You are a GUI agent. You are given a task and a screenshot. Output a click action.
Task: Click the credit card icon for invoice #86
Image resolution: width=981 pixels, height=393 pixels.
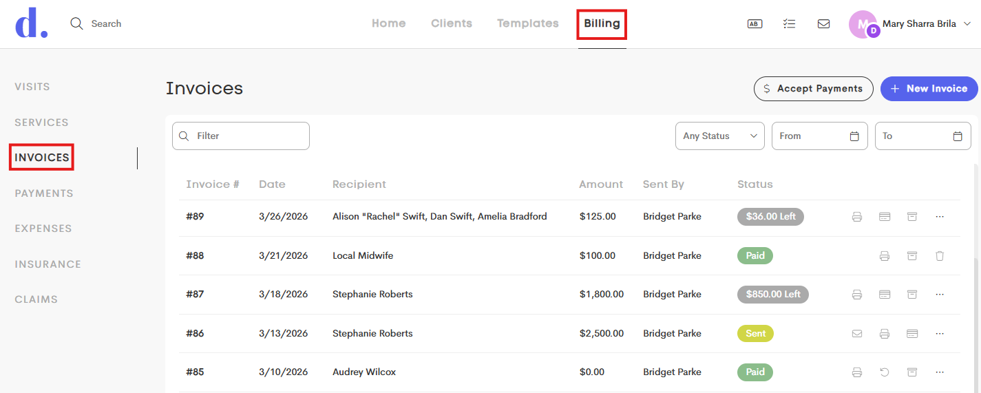[x=912, y=334]
